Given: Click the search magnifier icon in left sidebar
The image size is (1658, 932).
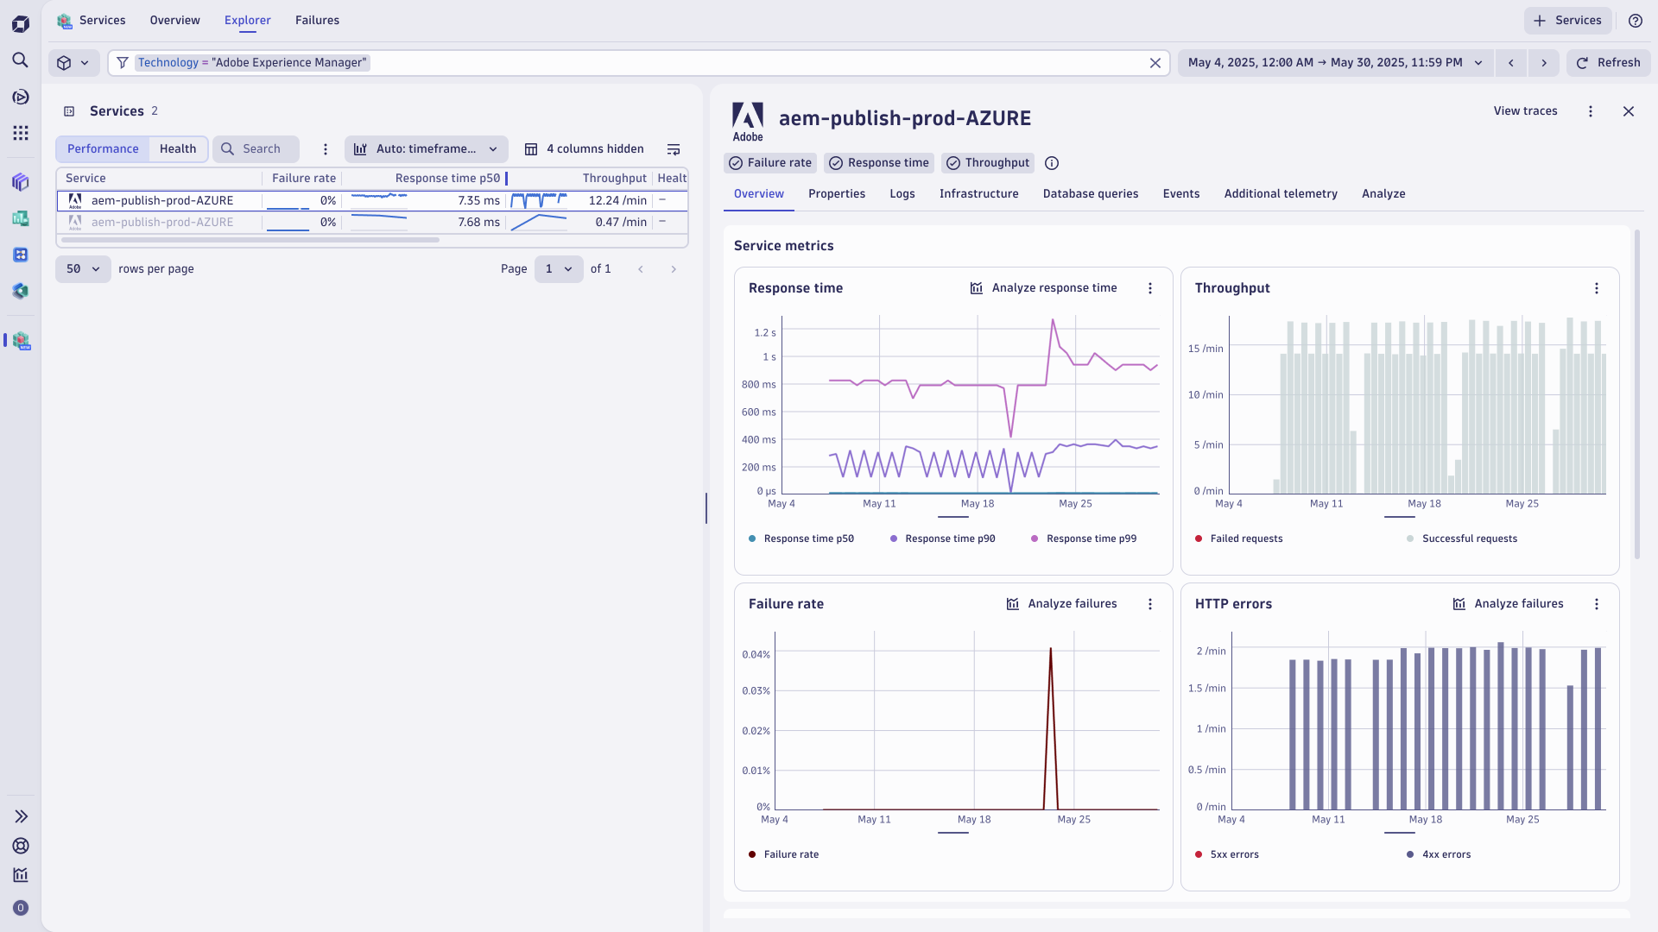Looking at the screenshot, I should click(x=21, y=60).
